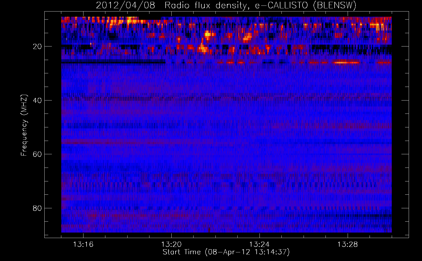
Task: Click the 60 MHz frequency tick label
Action: 37,154
